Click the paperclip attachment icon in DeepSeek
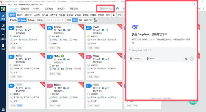 (186, 58)
